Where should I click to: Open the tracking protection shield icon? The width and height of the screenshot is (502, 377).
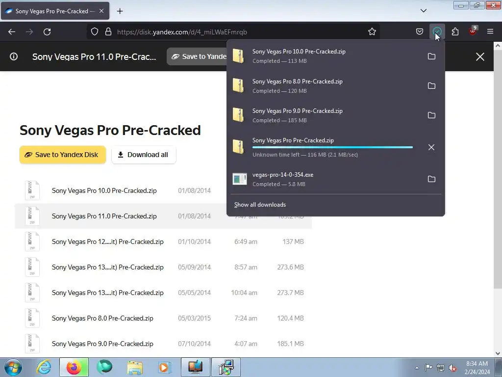[95, 32]
